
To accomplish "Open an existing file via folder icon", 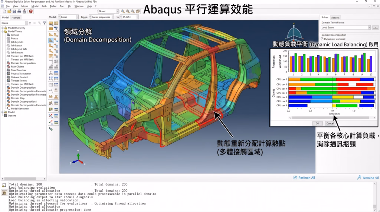I will (9, 11).
